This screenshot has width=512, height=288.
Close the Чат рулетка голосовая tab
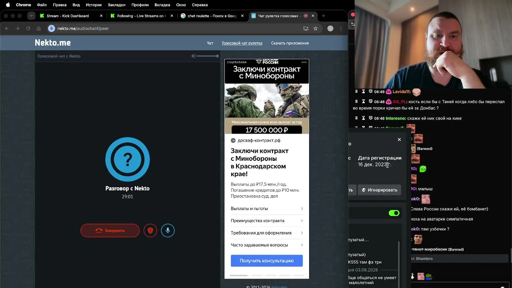tap(313, 16)
